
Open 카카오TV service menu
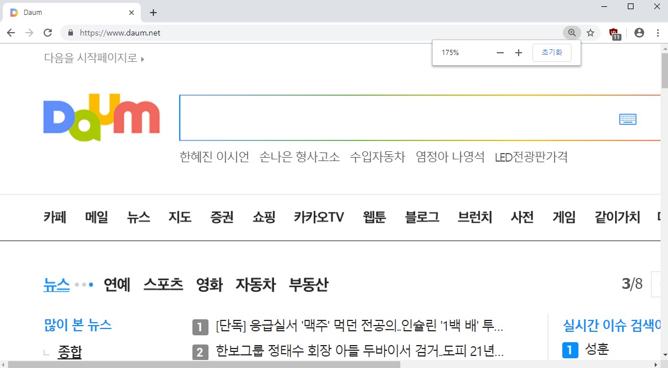click(319, 217)
